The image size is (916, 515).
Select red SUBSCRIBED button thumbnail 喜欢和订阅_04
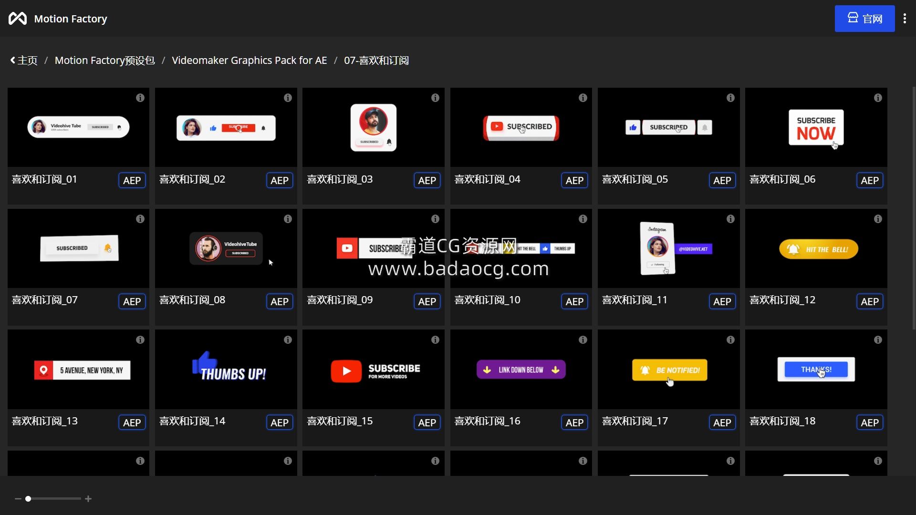(x=521, y=127)
